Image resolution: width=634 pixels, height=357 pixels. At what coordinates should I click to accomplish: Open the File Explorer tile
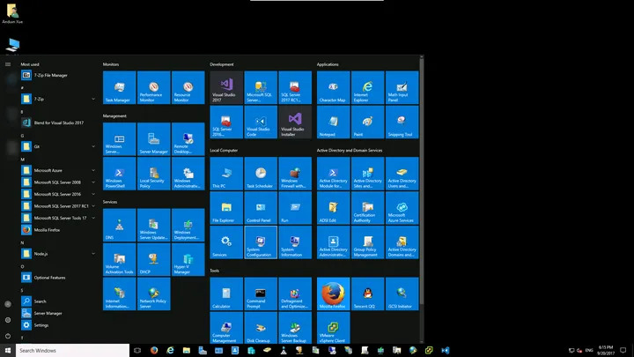226,208
